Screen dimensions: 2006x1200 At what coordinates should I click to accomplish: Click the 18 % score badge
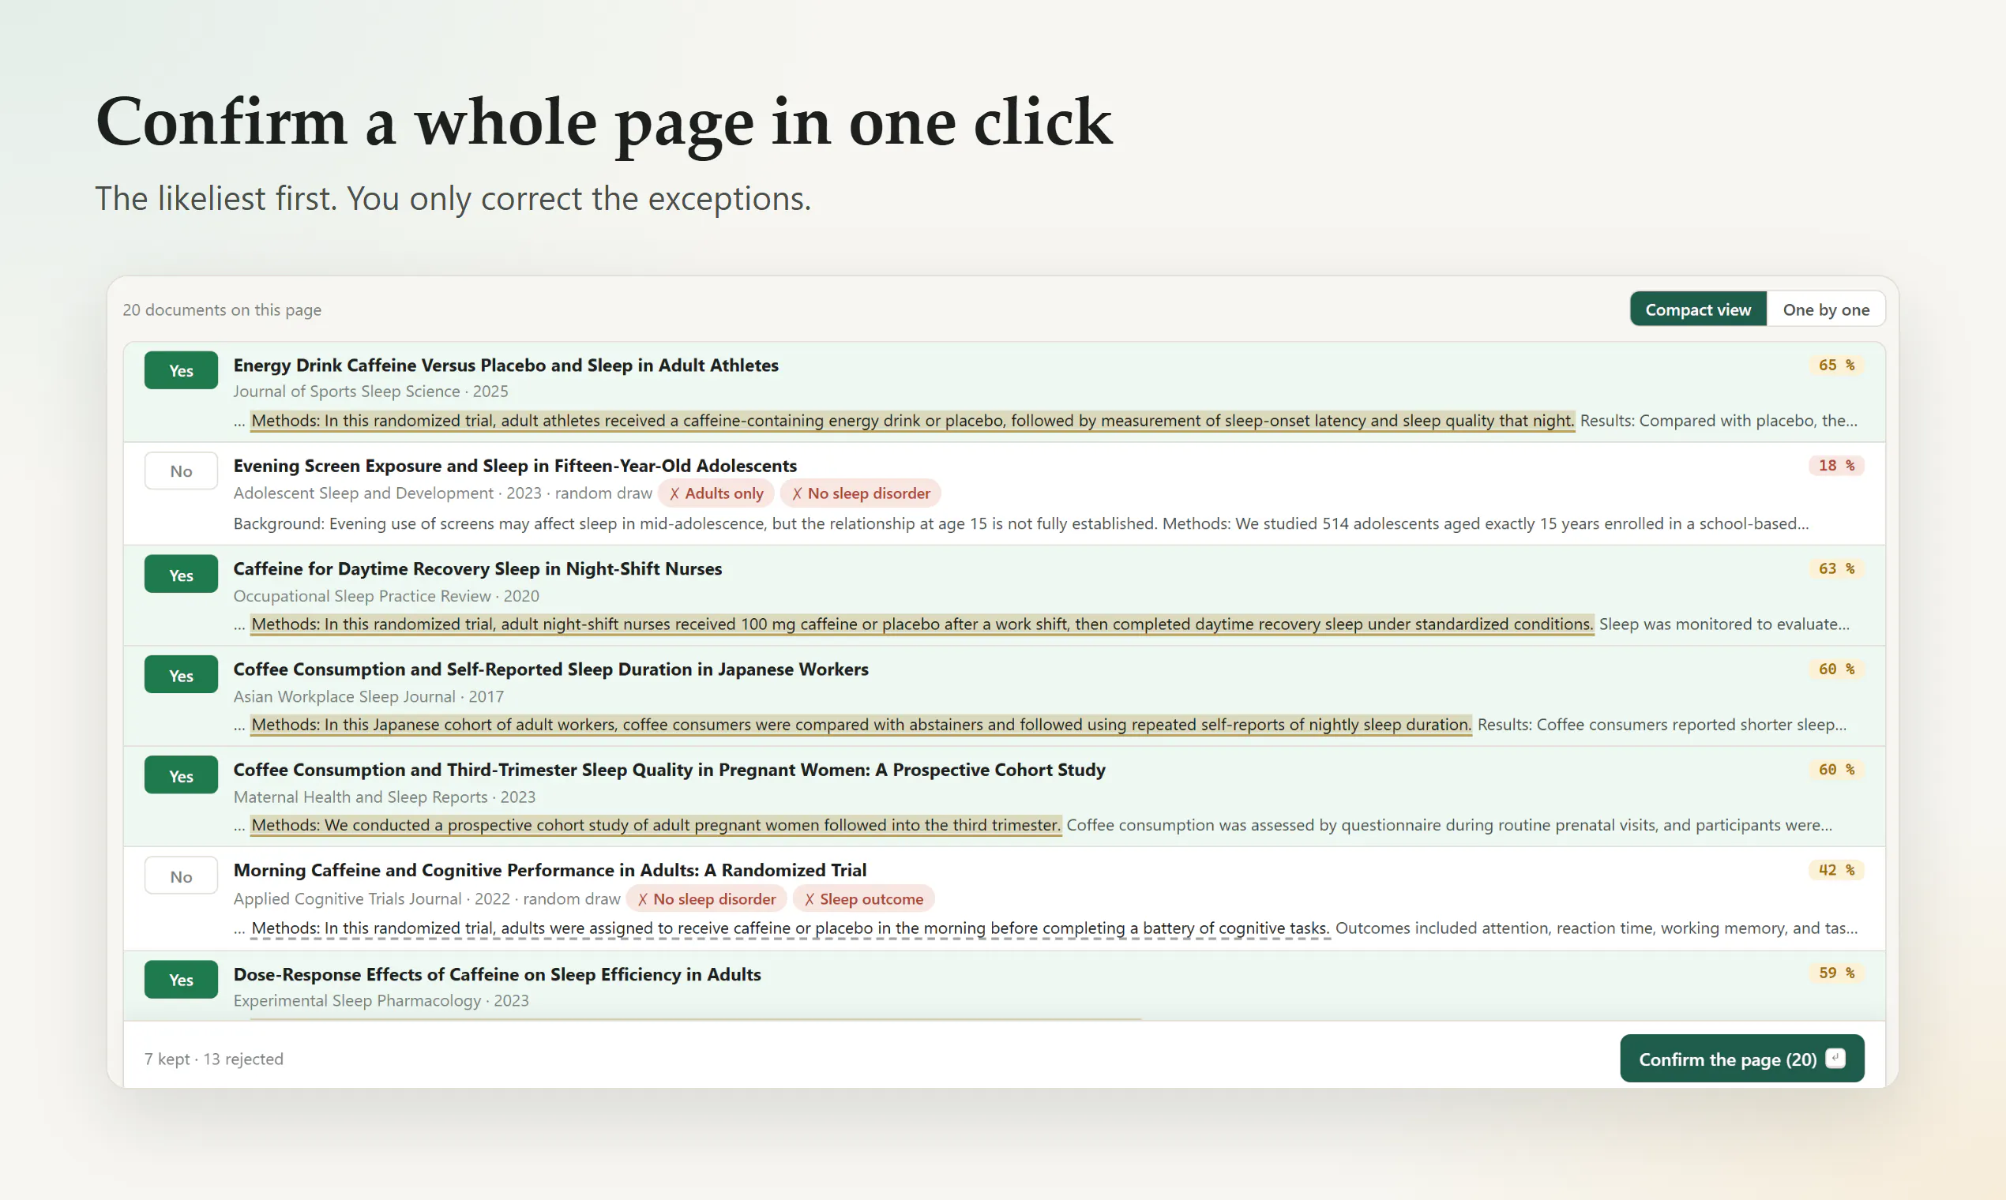[1836, 465]
